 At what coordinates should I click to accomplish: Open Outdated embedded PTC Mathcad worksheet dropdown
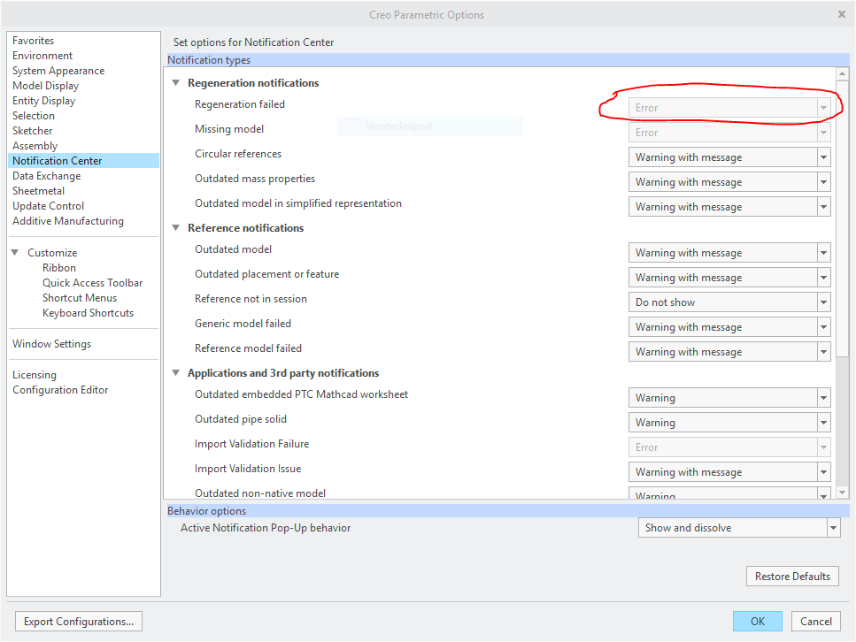pos(729,398)
